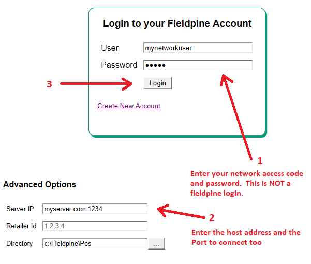Click the "Directory" label
This screenshot has width=311, height=264.
tap(20, 244)
